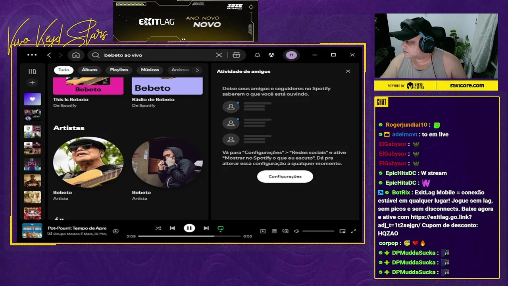Click the Rogerjundiai10 chat username
Screen dimensions: 508x286
click(406, 125)
